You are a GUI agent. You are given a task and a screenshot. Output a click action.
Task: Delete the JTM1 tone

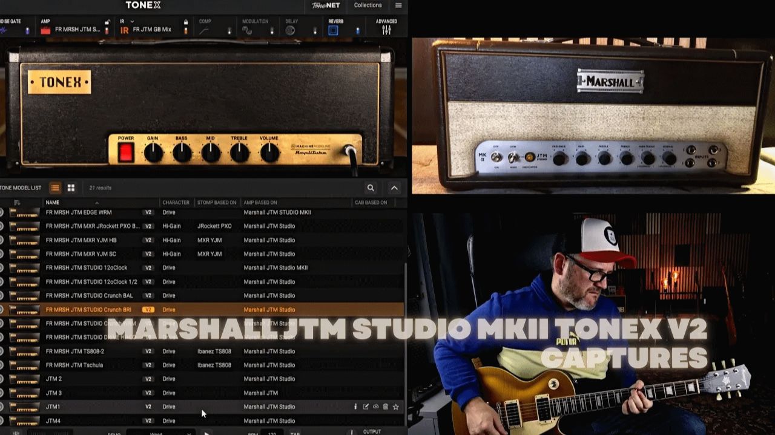pos(386,407)
